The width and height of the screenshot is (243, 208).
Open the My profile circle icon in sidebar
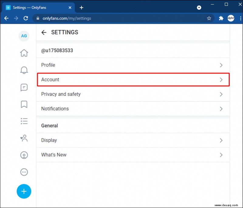coord(24,155)
